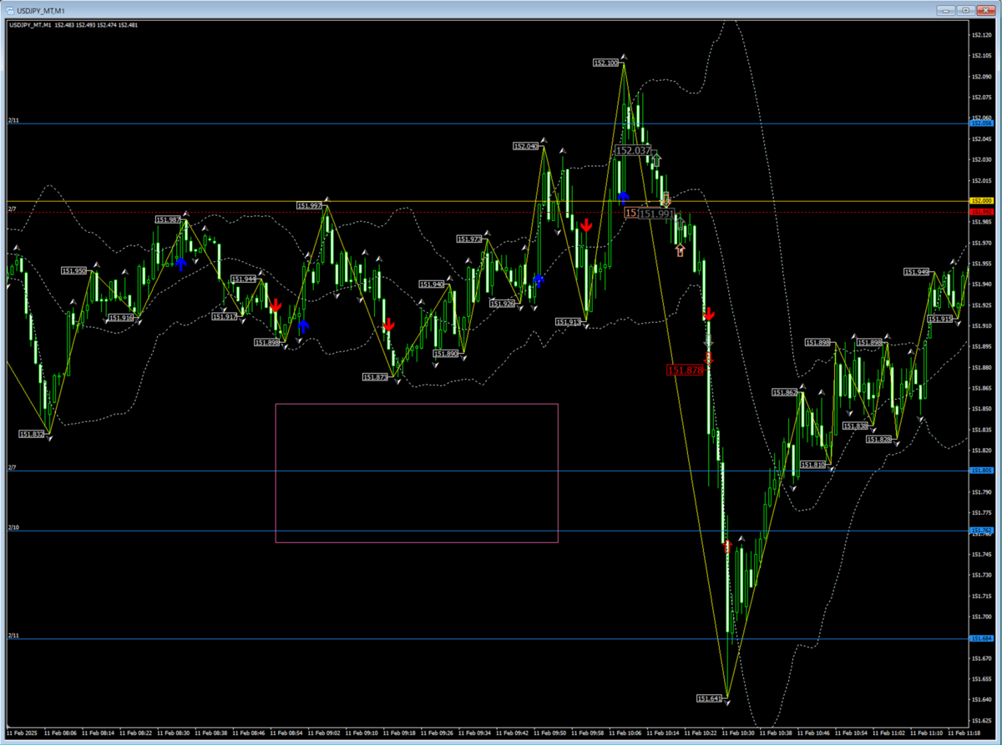Click the blue up arrow below the 151.987 peak
Image resolution: width=1002 pixels, height=745 pixels.
180,264
